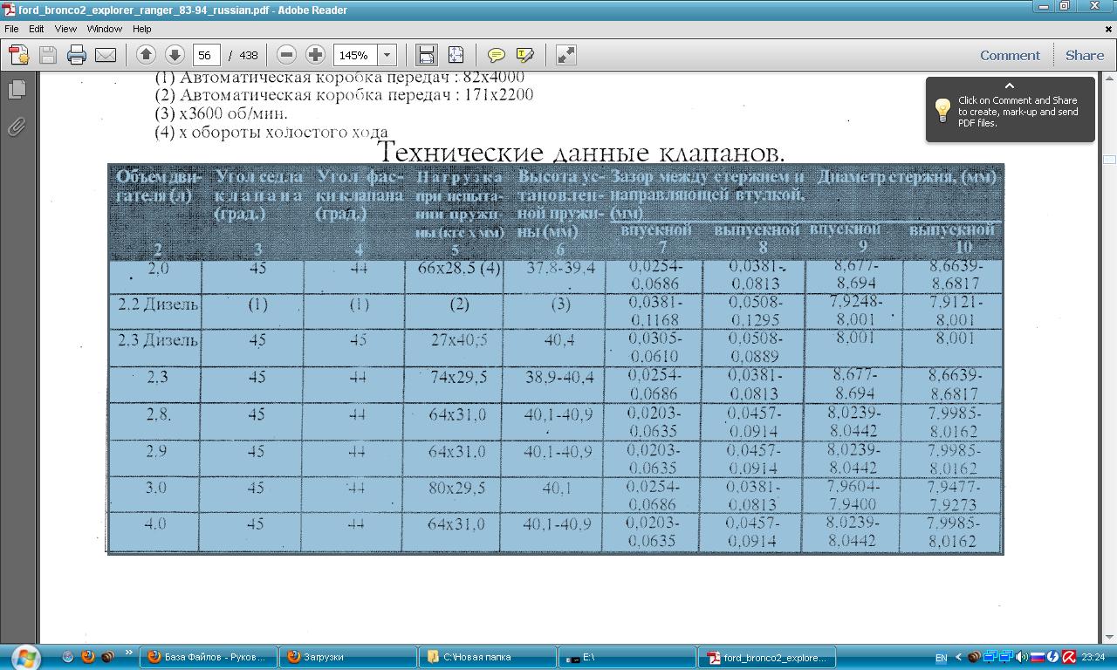
Task: Open the Share pane
Action: [x=1084, y=55]
